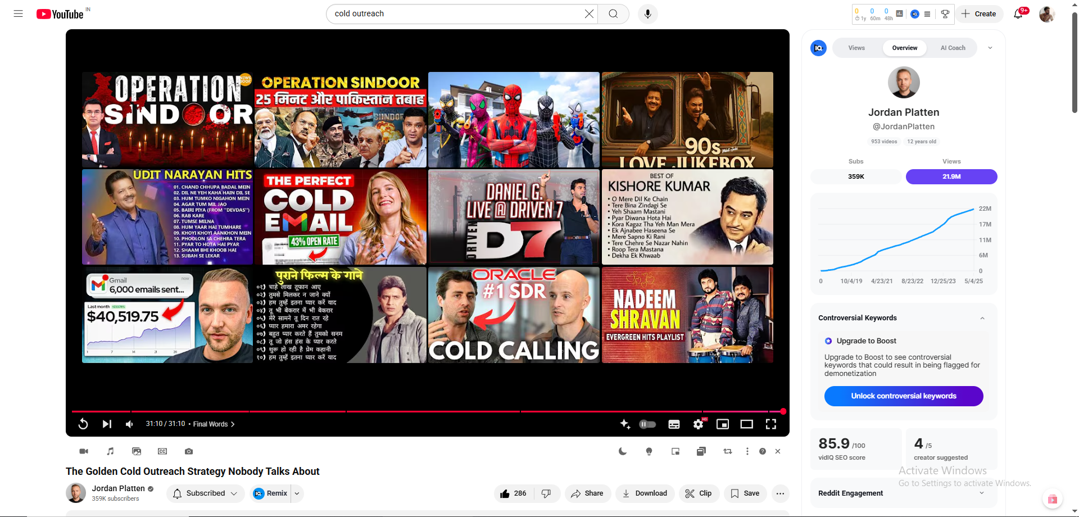1079x517 pixels.
Task: Click the Share button
Action: click(587, 493)
